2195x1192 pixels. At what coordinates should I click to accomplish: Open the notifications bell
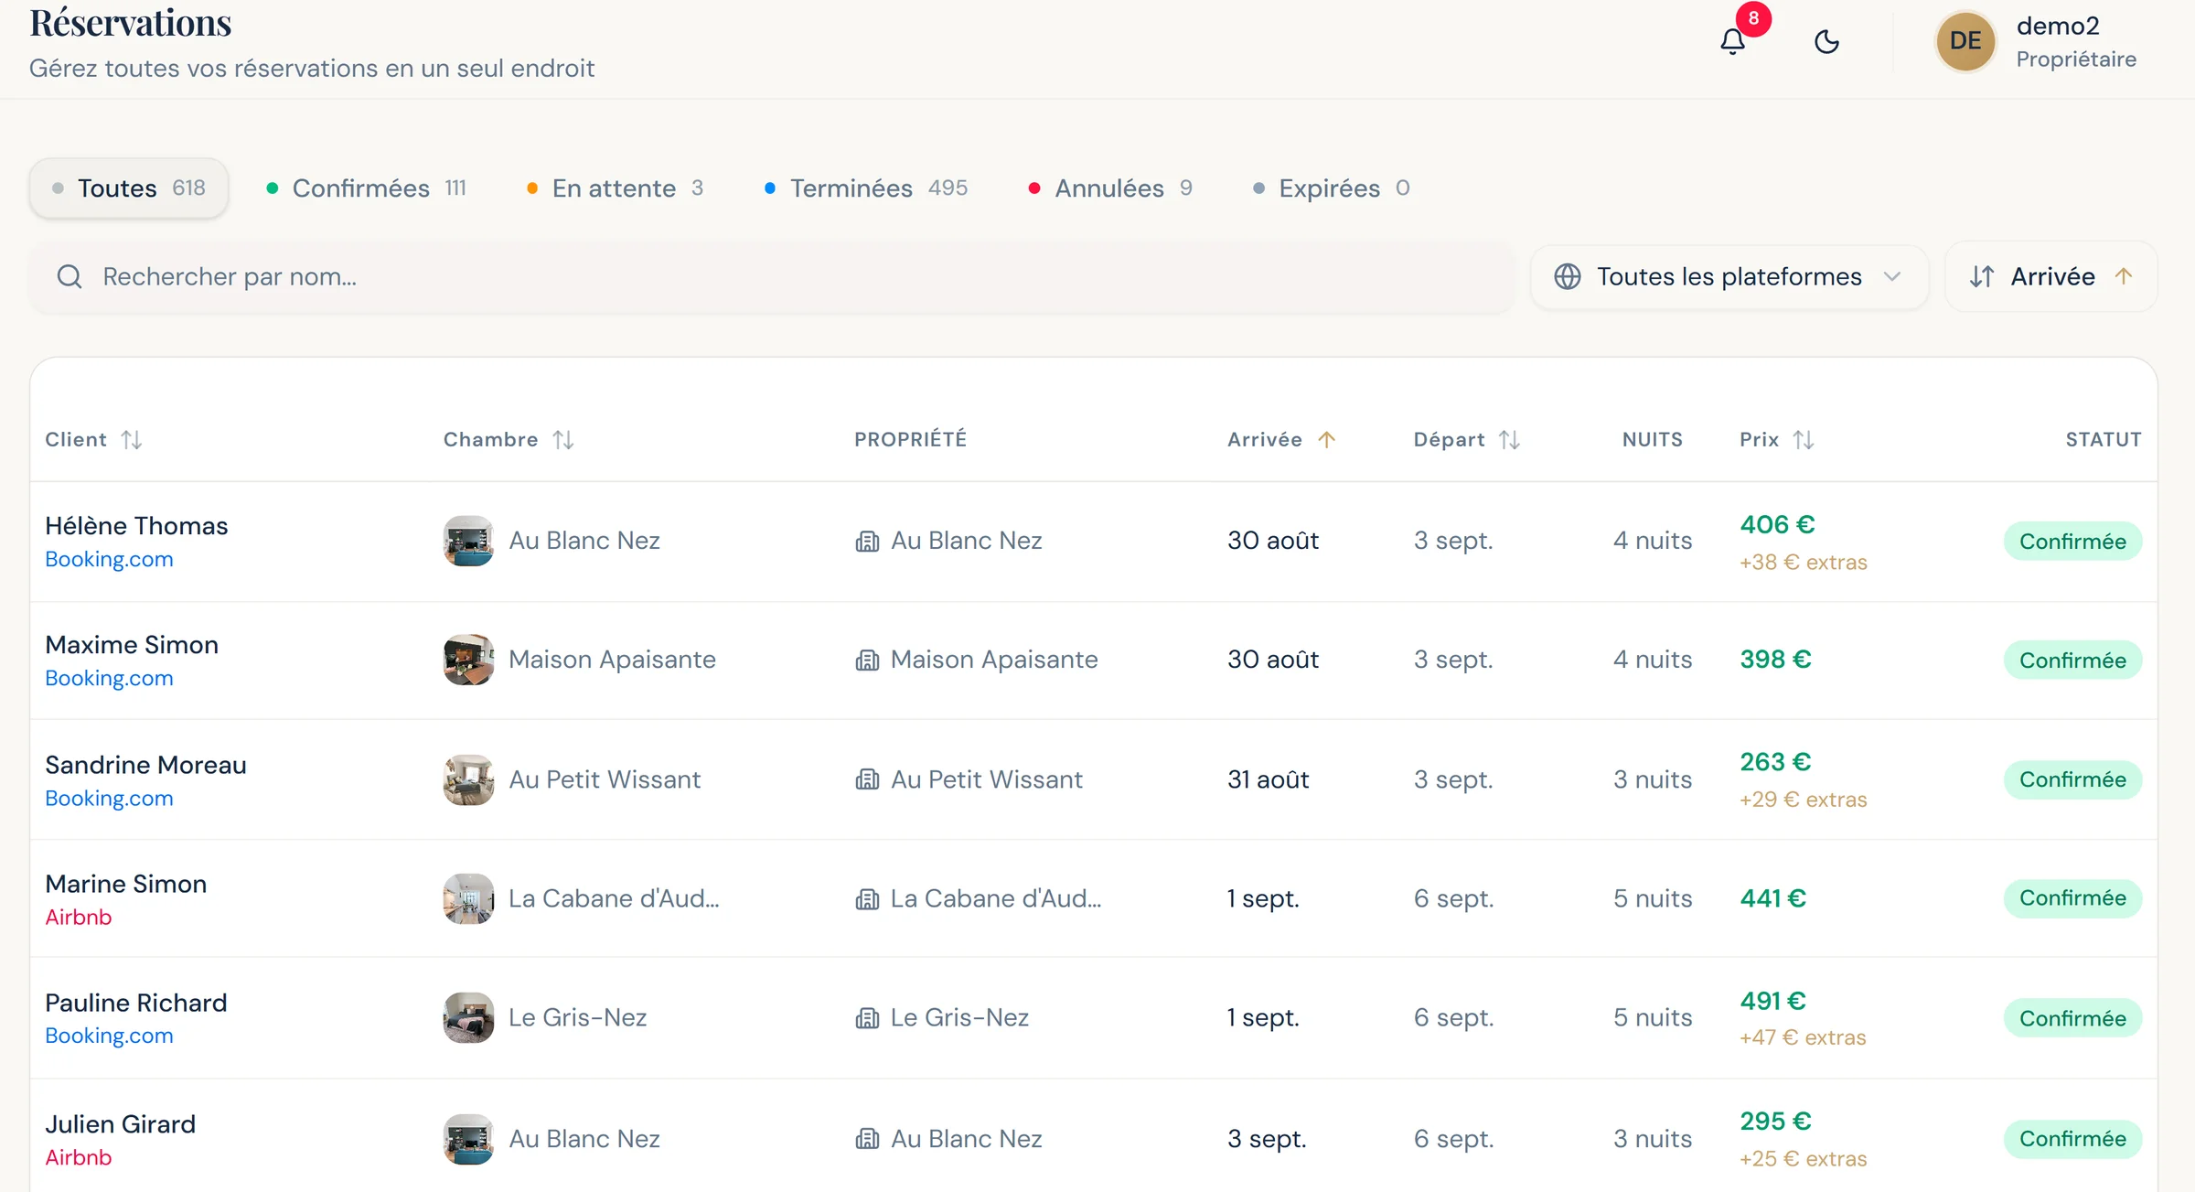pyautogui.click(x=1732, y=42)
